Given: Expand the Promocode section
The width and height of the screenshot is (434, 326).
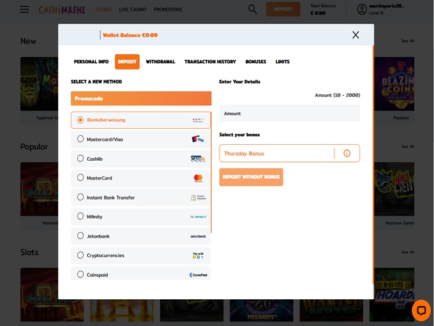Looking at the screenshot, I should coord(140,99).
